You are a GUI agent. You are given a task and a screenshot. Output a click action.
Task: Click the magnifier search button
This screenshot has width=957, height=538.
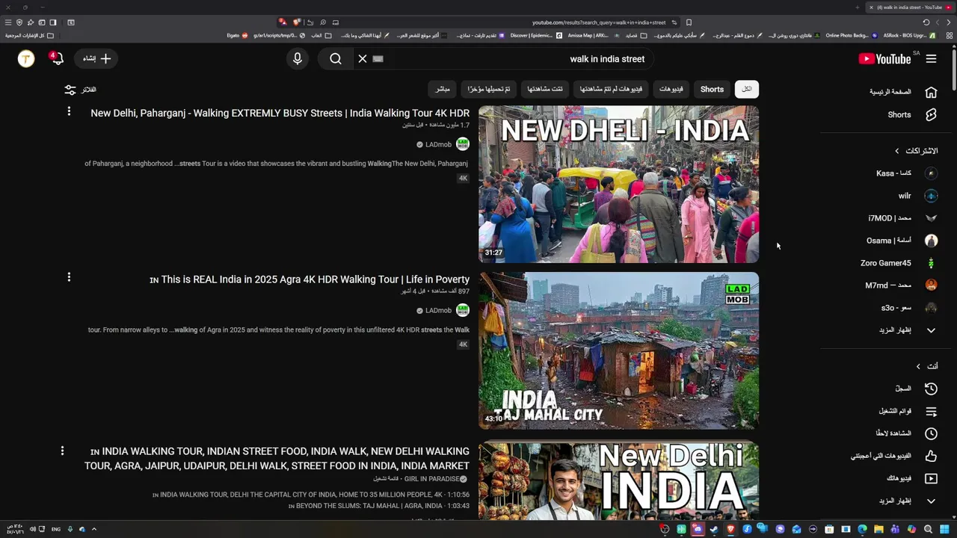point(336,58)
